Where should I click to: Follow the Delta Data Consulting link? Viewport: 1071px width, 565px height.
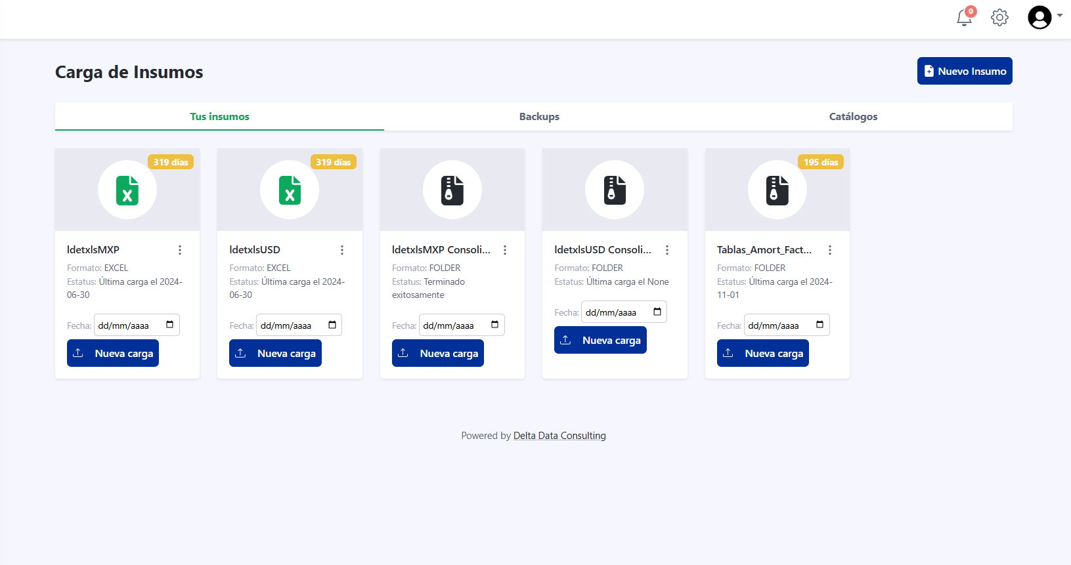click(x=559, y=436)
